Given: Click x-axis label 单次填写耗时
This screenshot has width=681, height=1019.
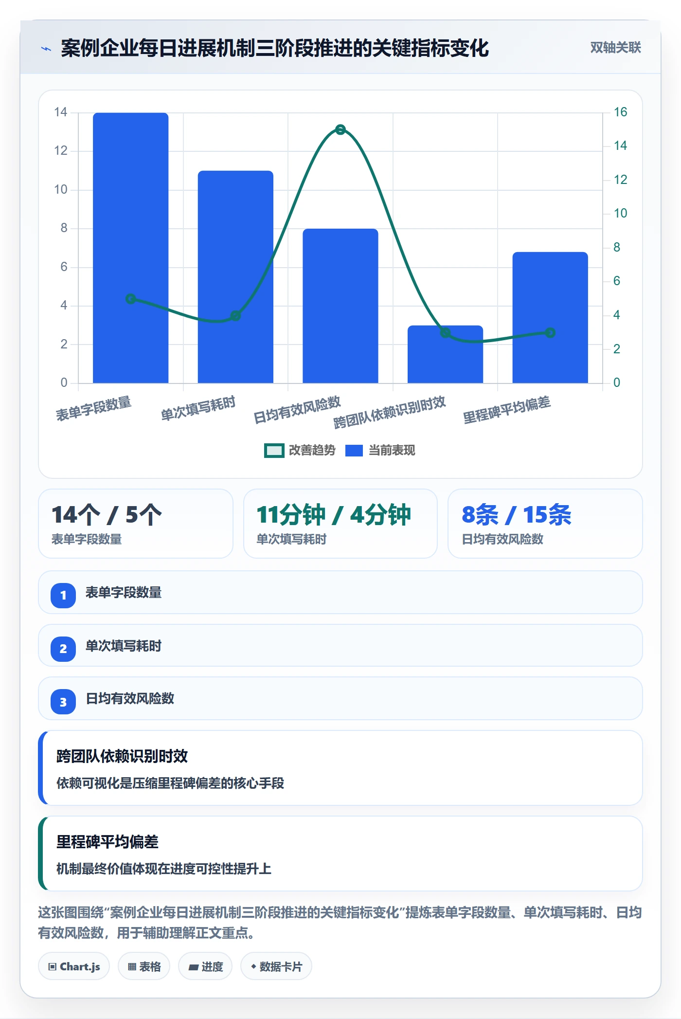Looking at the screenshot, I should pyautogui.click(x=198, y=408).
